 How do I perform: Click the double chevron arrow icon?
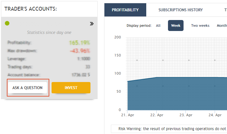[x=92, y=24]
